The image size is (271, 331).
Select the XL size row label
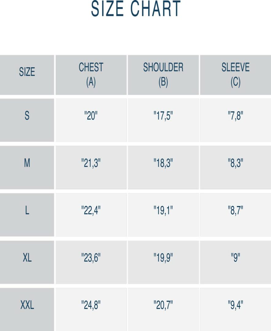pyautogui.click(x=27, y=262)
